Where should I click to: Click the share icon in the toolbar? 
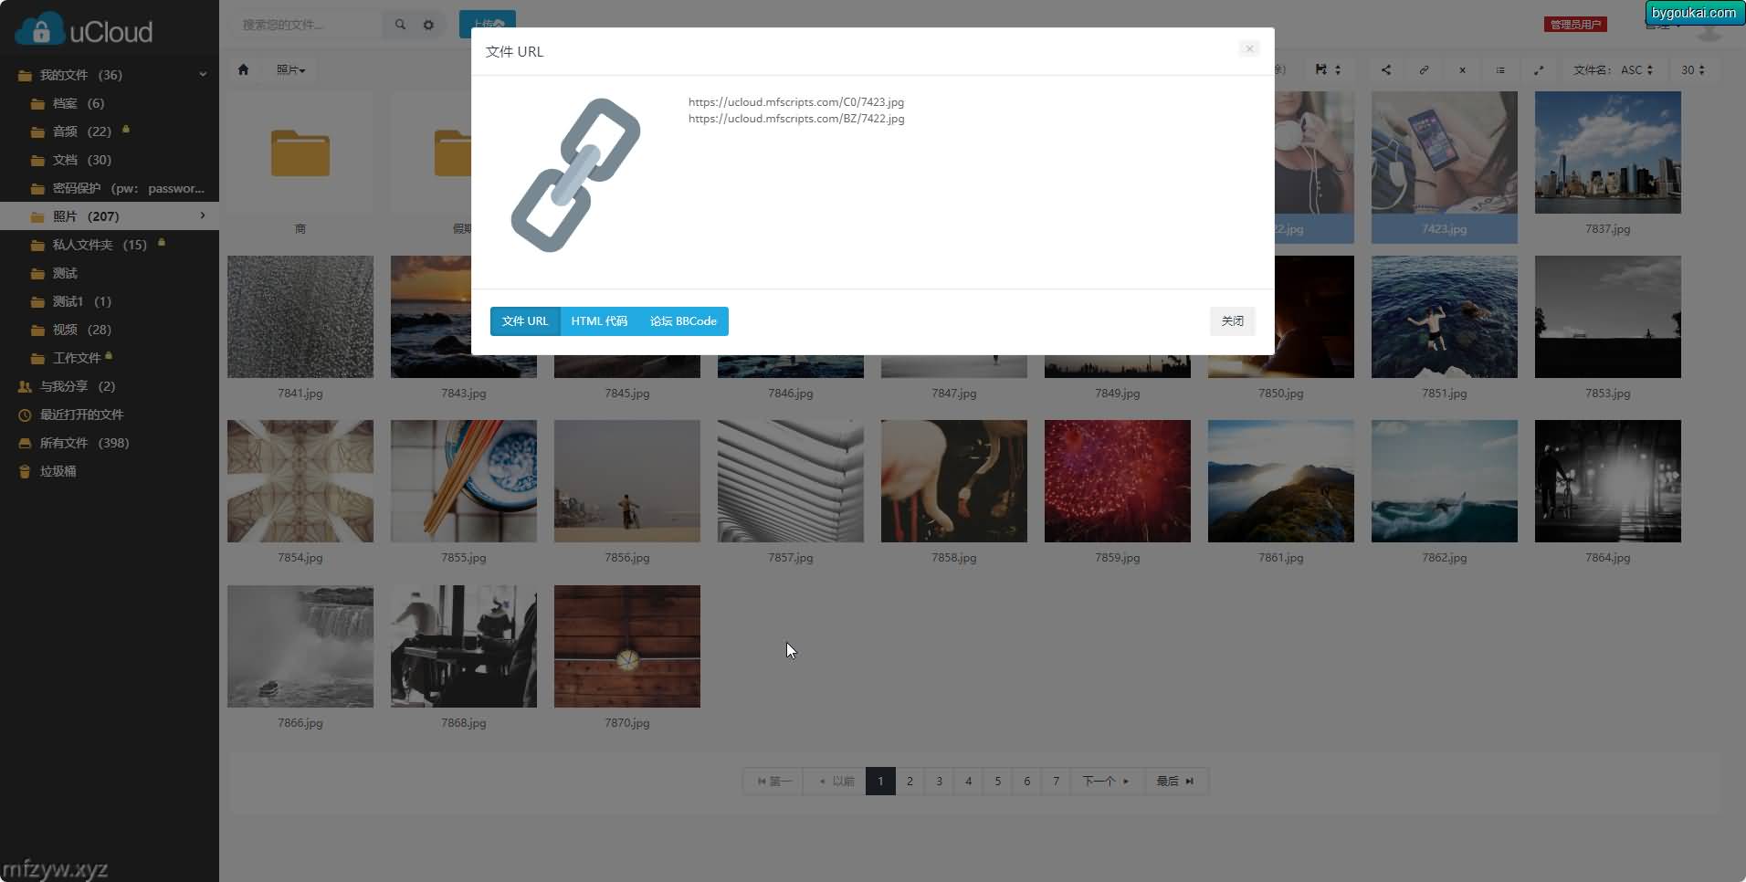(1386, 70)
